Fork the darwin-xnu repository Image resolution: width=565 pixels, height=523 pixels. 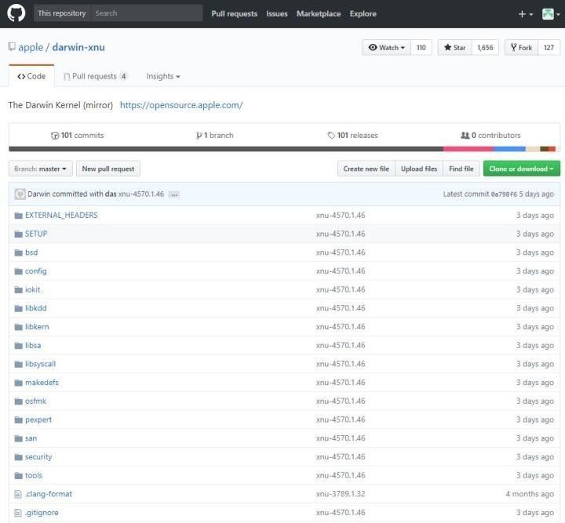pyautogui.click(x=521, y=48)
